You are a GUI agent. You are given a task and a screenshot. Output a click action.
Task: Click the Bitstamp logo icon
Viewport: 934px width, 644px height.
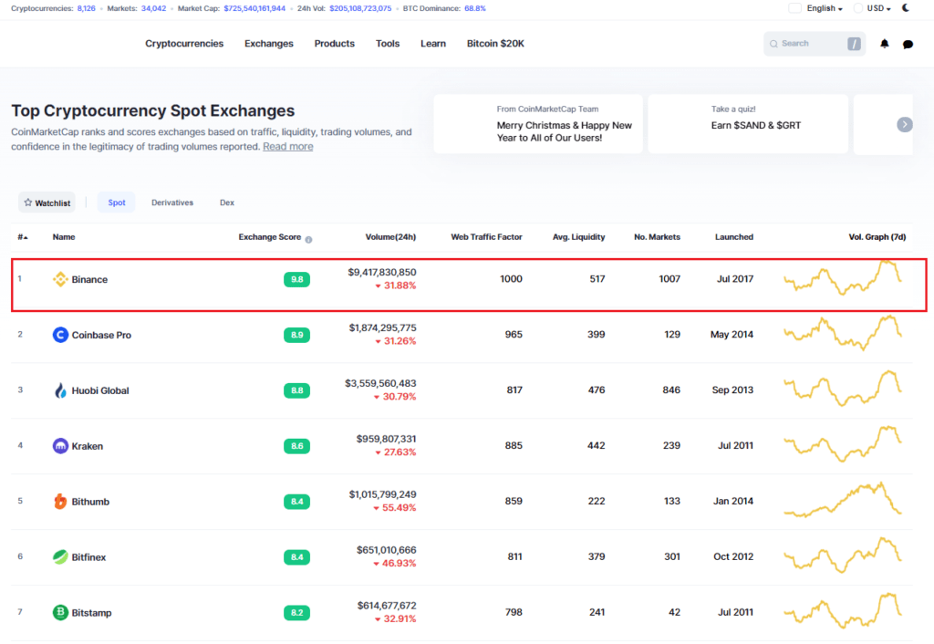pos(60,612)
